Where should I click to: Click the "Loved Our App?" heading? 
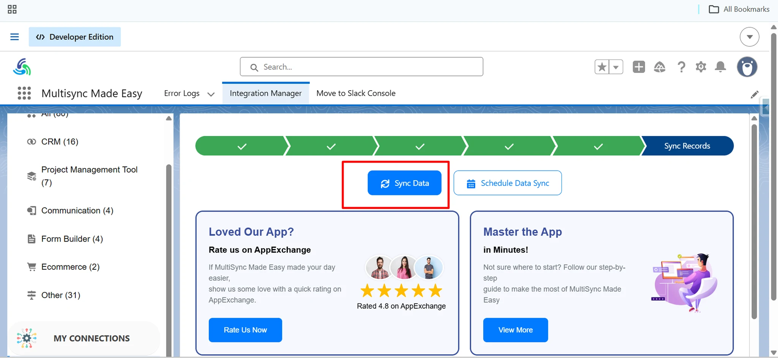251,232
